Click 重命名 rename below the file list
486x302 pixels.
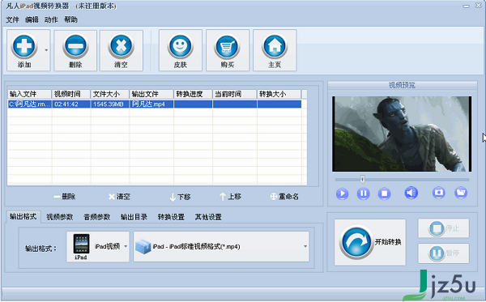(x=284, y=197)
